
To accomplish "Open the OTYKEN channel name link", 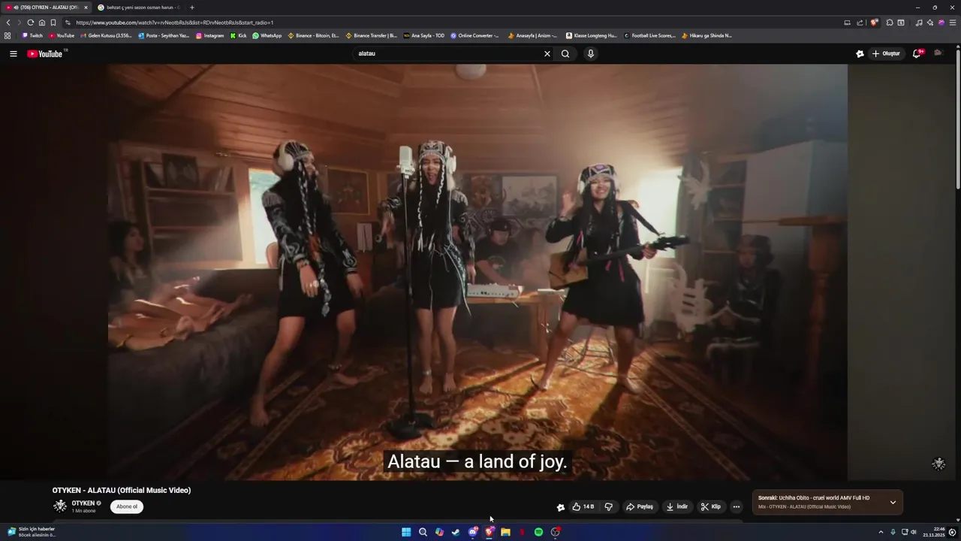I will coord(83,503).
